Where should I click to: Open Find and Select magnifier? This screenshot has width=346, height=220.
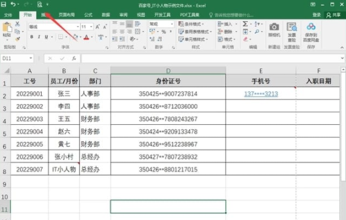257,32
